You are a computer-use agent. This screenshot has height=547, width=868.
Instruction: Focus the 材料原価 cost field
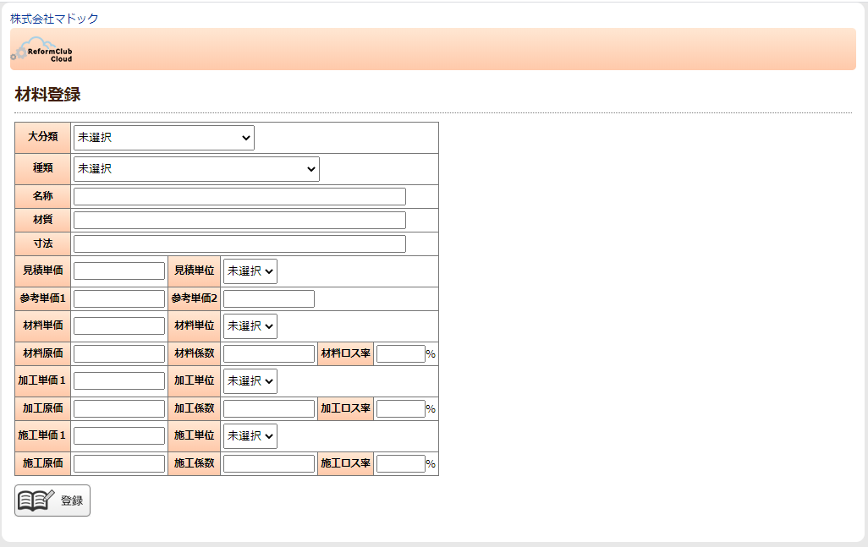click(x=119, y=354)
